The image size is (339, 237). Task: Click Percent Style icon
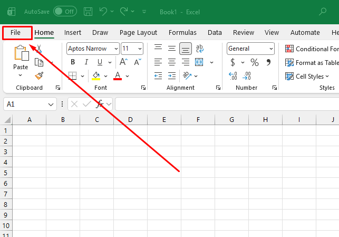[255, 62]
